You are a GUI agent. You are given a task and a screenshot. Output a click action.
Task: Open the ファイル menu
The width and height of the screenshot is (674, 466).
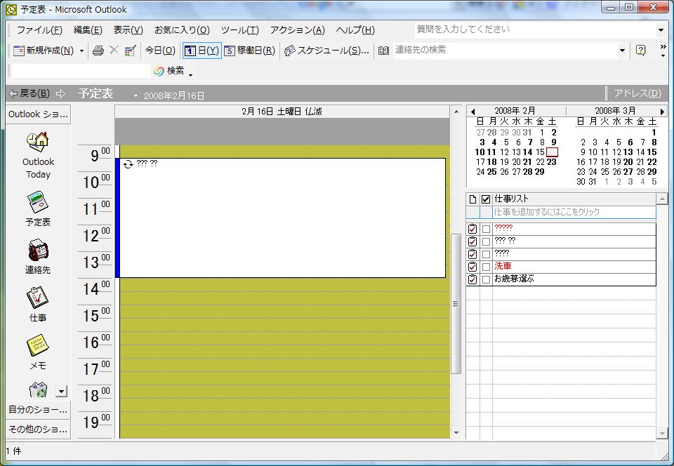point(39,30)
